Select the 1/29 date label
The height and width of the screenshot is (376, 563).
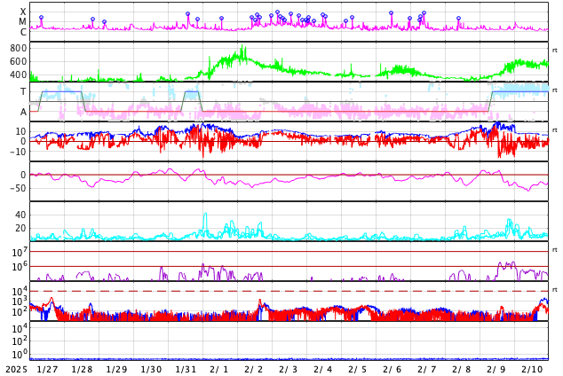click(116, 370)
